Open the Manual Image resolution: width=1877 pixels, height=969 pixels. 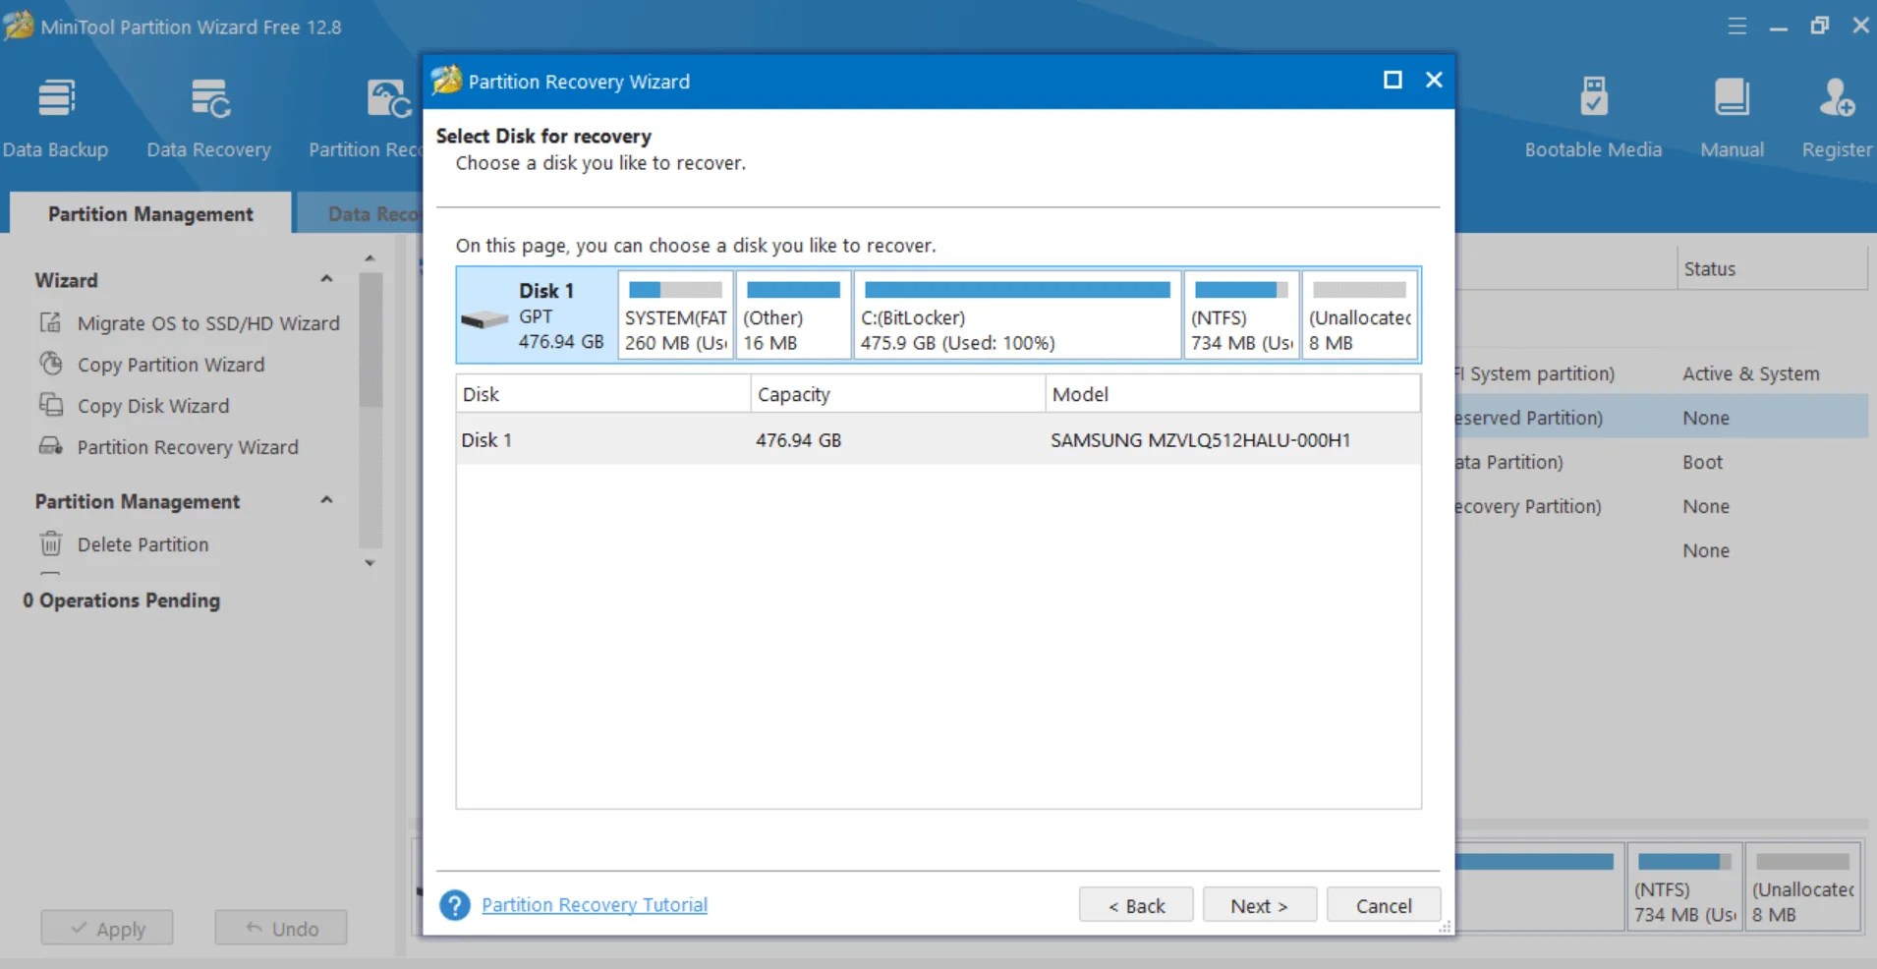point(1730,113)
